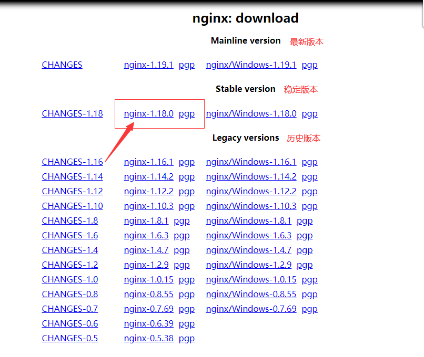The width and height of the screenshot is (424, 357).
Task: Download nginx-1.16.1 source
Action: point(148,162)
